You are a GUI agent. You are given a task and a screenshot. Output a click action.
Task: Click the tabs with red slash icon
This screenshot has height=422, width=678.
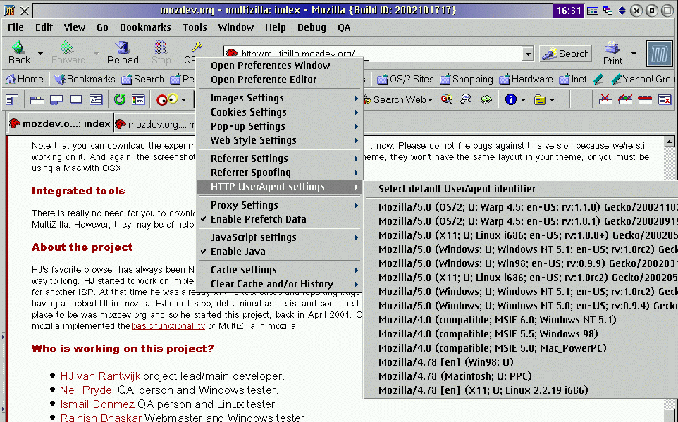coord(625,100)
